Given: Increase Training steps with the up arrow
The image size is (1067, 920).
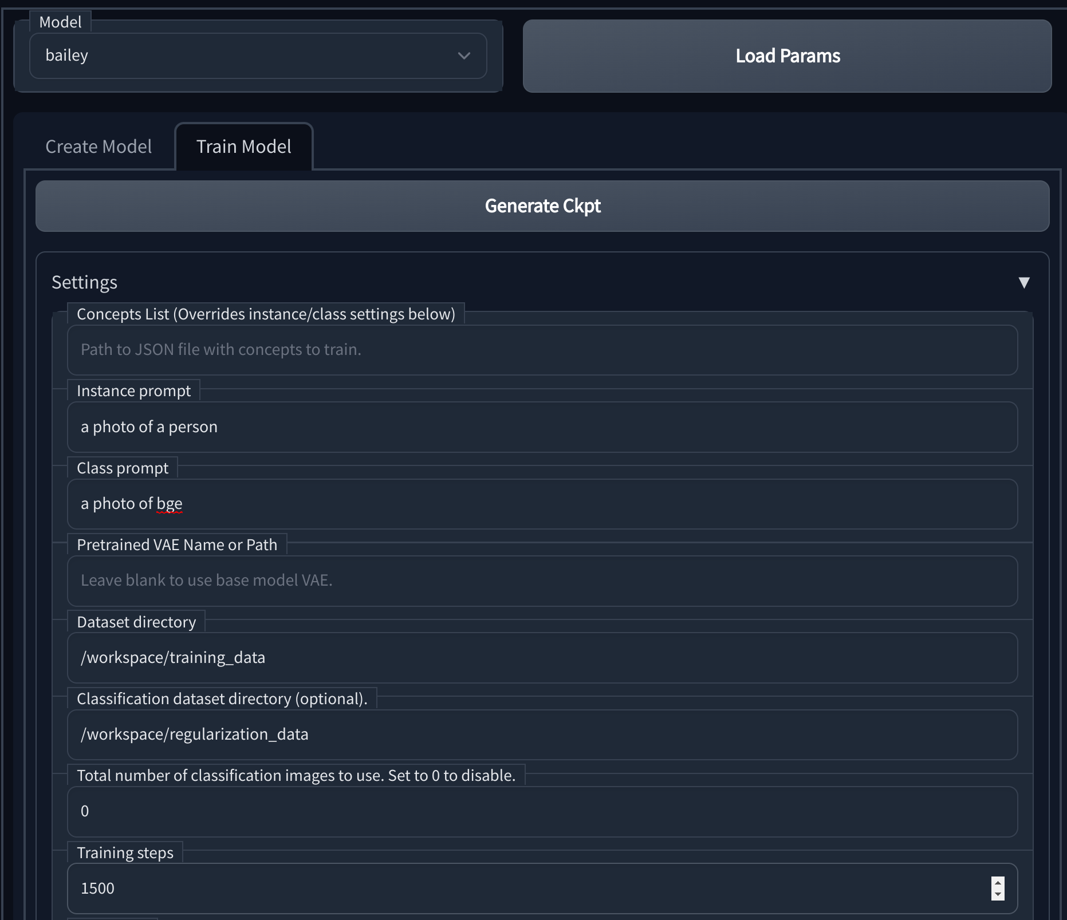Looking at the screenshot, I should [998, 883].
